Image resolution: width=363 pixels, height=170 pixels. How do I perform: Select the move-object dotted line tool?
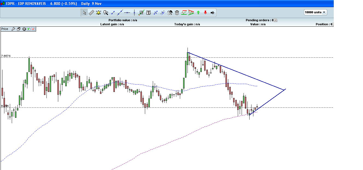[x=156, y=13]
